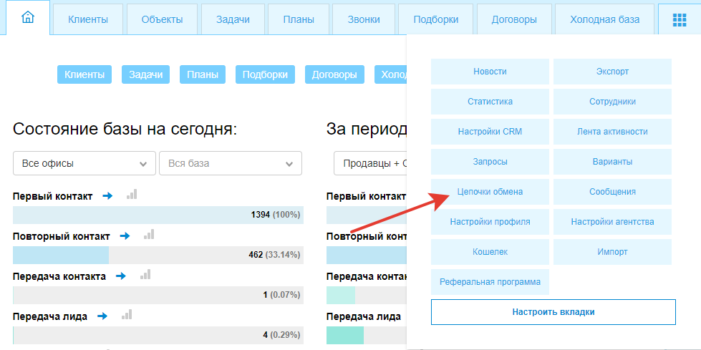Click the home icon tab
The image size is (701, 350).
(x=28, y=19)
